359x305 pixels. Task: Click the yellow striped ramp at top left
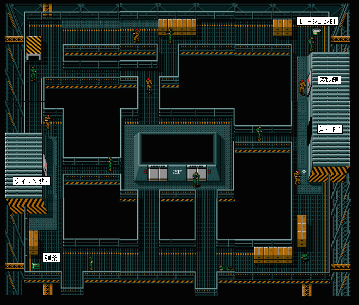click(34, 45)
